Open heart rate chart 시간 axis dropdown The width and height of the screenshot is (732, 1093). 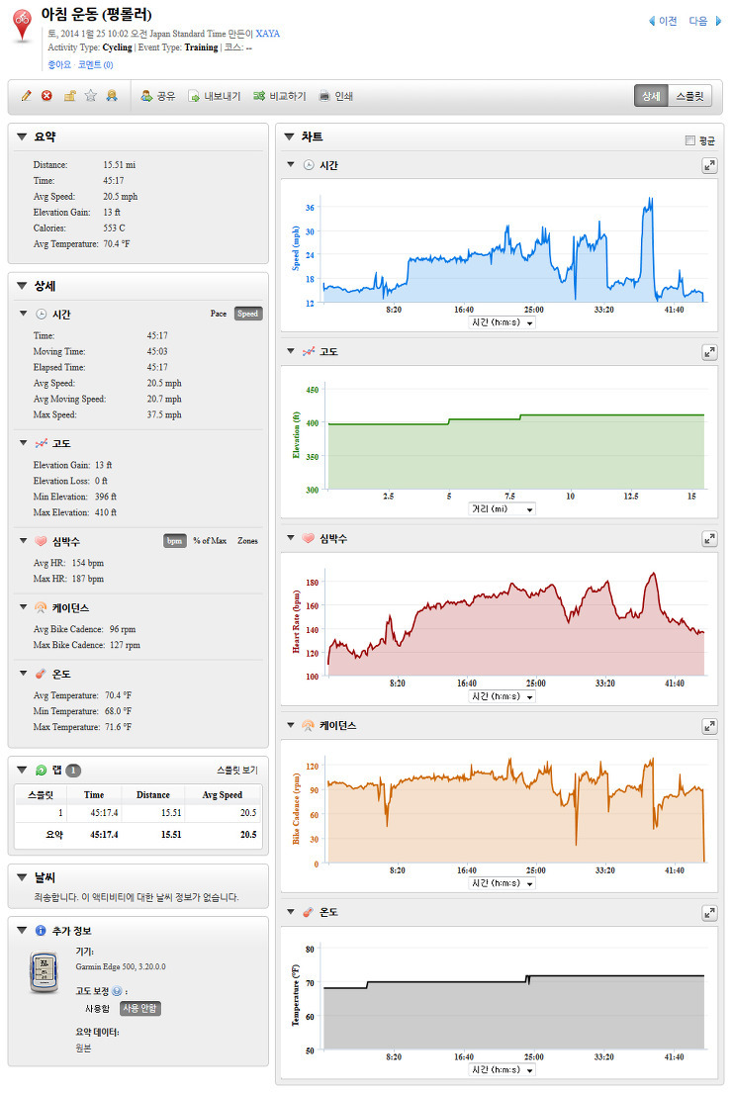click(x=502, y=696)
